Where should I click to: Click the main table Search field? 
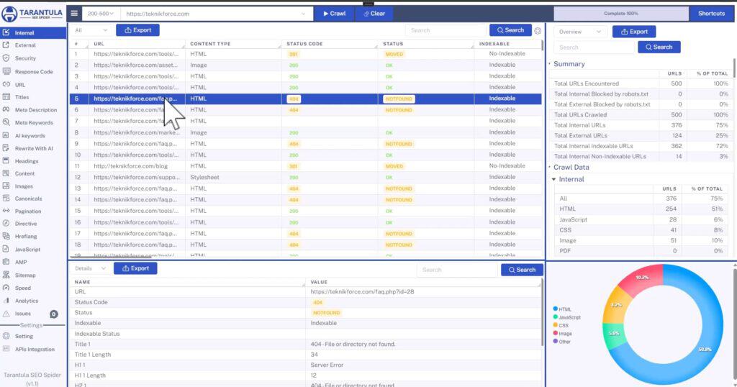click(x=445, y=30)
